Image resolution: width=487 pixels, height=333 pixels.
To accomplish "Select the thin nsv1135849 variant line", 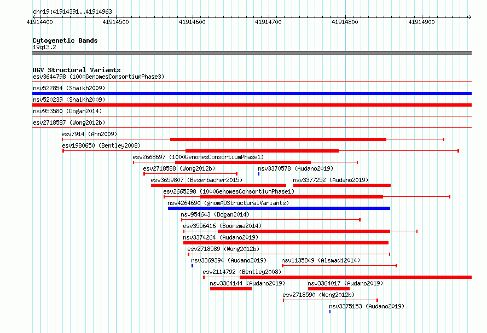I will point(339,266).
